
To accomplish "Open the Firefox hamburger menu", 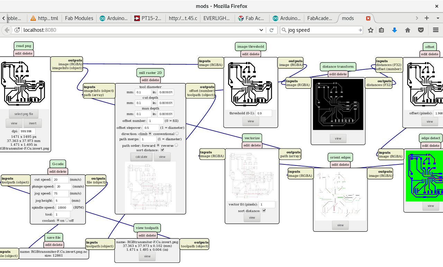I will point(436,30).
